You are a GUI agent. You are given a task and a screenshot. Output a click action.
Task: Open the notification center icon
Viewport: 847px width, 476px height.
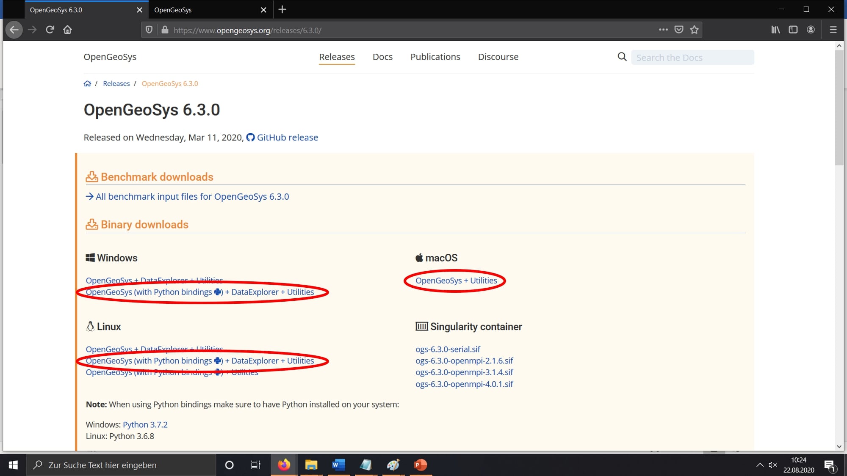(x=830, y=465)
